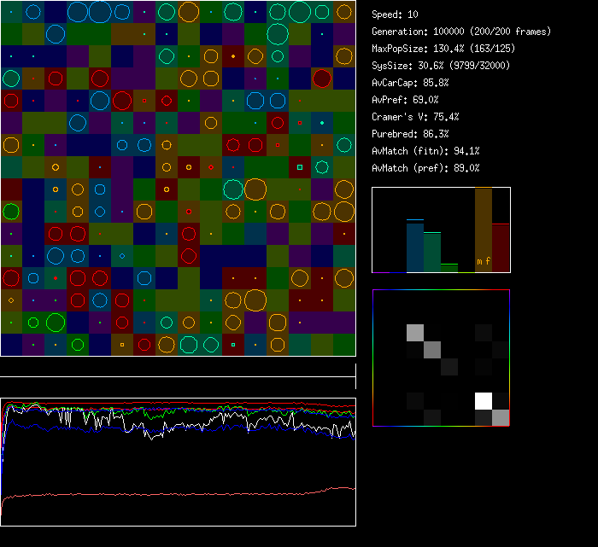The width and height of the screenshot is (598, 547).
Task: Click the Purebred percentage label
Action: click(x=410, y=134)
